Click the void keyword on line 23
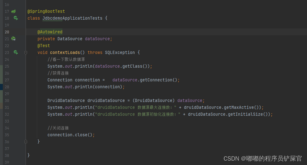This screenshot has height=165, width=307. [42, 52]
